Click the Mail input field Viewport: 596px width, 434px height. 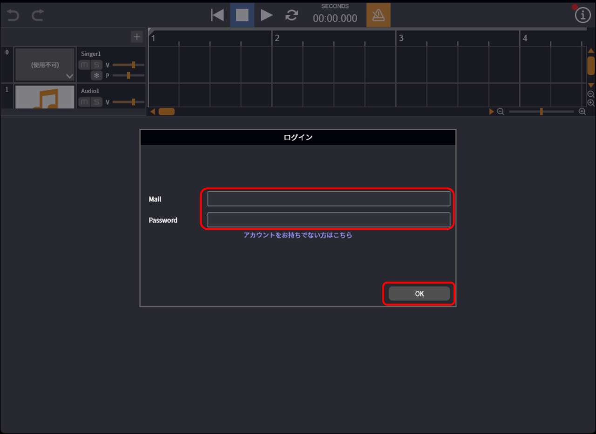click(x=328, y=199)
